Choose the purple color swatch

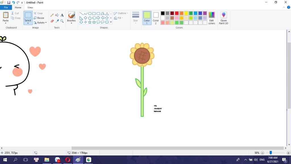tap(205, 13)
